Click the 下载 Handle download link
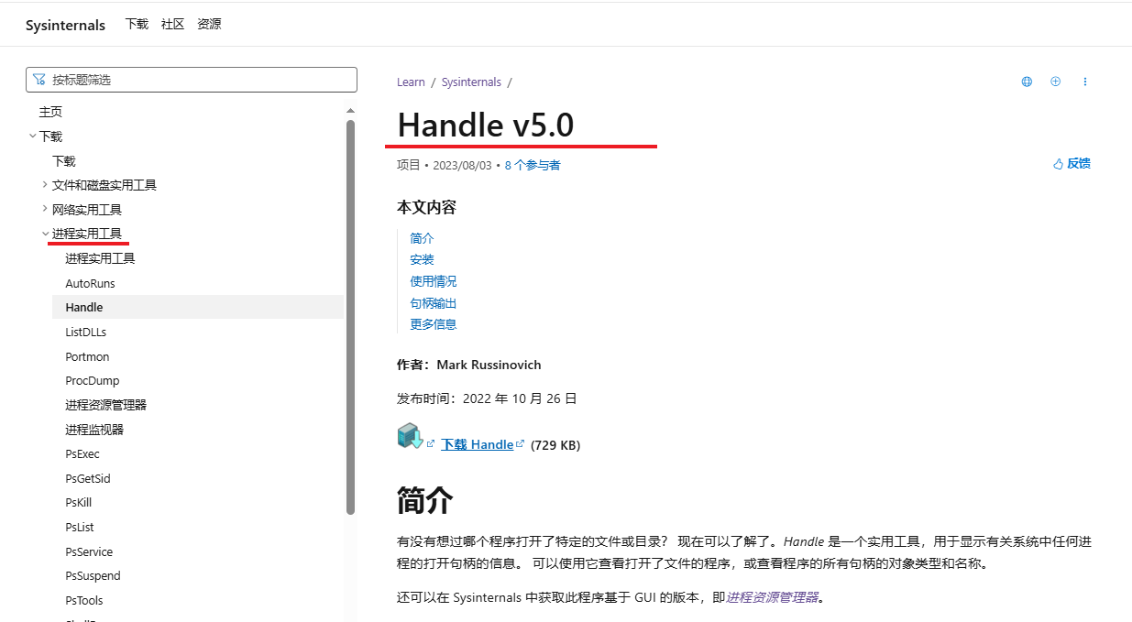This screenshot has width=1132, height=622. [477, 444]
